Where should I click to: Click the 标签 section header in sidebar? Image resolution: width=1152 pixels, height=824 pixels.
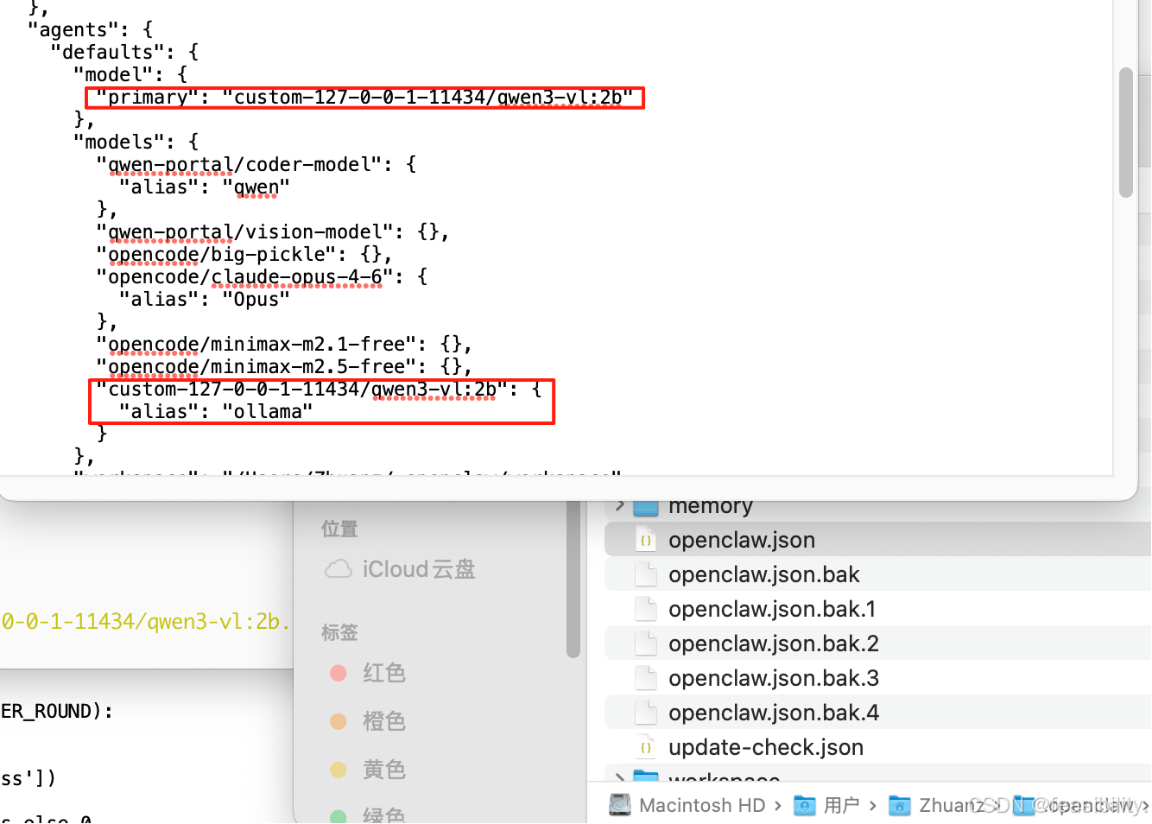pyautogui.click(x=339, y=631)
